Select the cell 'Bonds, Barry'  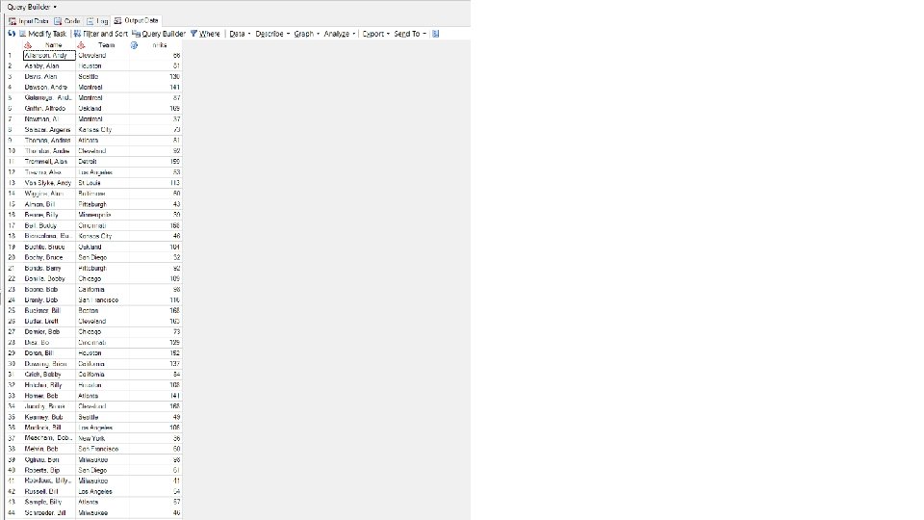tap(49, 269)
